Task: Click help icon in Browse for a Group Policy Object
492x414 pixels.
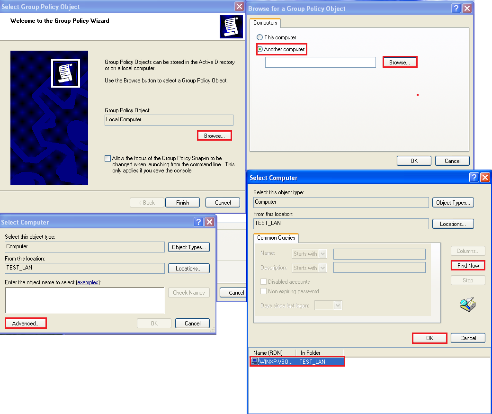Action: click(x=456, y=8)
